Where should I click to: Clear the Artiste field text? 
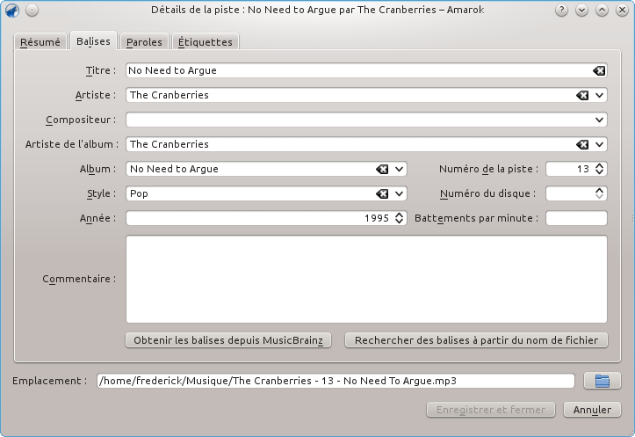click(582, 95)
